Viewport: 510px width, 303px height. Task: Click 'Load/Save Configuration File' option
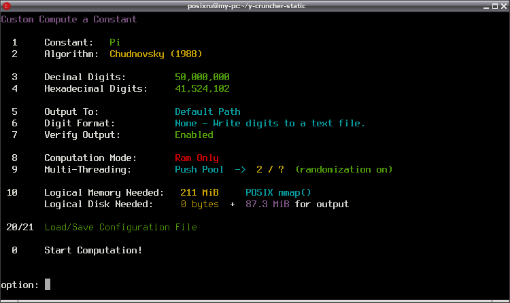click(x=120, y=228)
